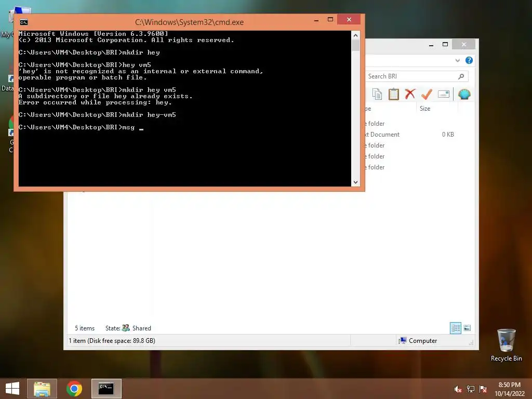Image resolution: width=532 pixels, height=399 pixels.
Task: Minimize the cmd.exe window
Action: (316, 20)
